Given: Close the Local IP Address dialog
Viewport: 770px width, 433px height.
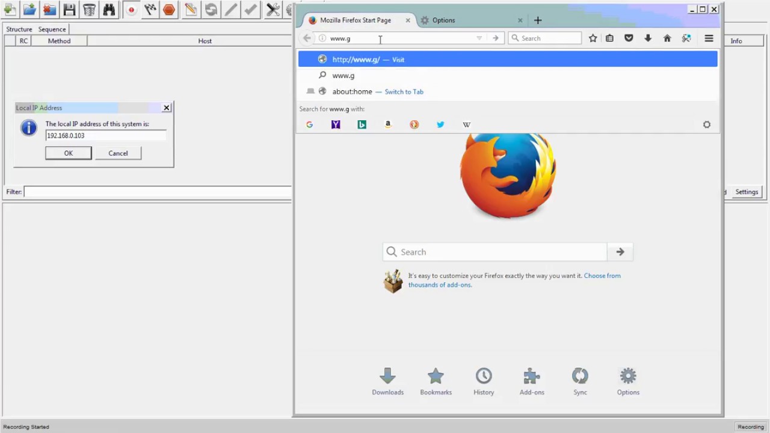Looking at the screenshot, I should tap(167, 108).
